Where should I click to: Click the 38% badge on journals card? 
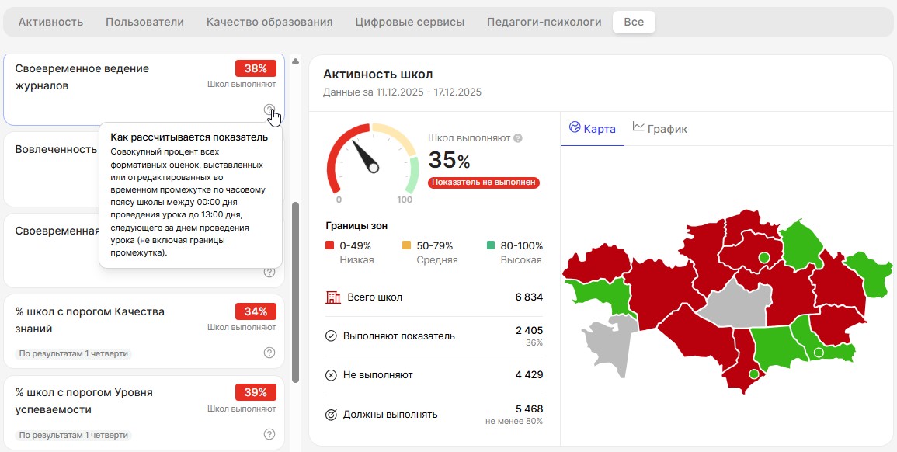pyautogui.click(x=256, y=68)
